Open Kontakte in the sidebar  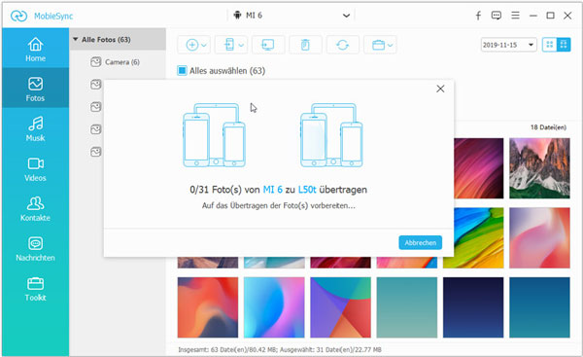coord(35,208)
